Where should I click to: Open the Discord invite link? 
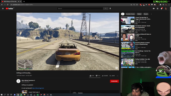pos(38,88)
